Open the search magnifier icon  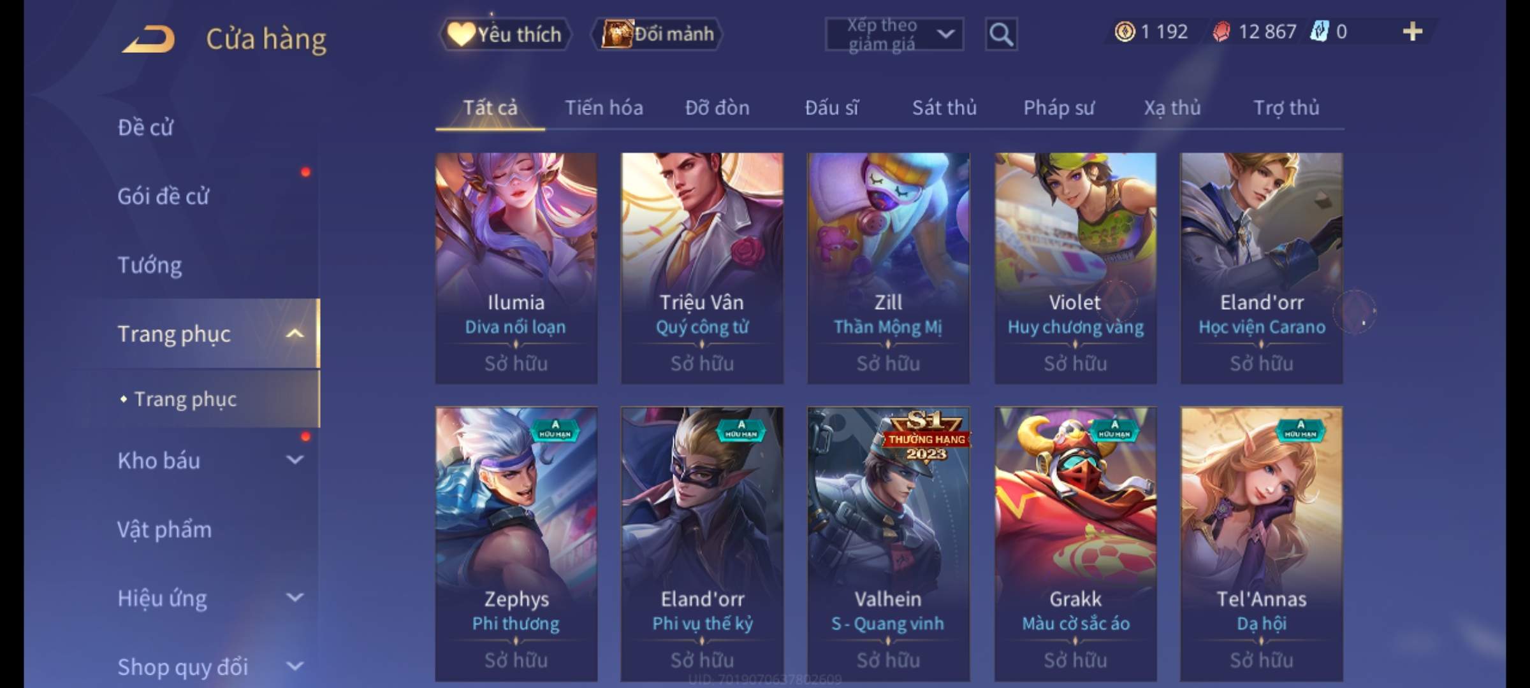coord(1001,34)
